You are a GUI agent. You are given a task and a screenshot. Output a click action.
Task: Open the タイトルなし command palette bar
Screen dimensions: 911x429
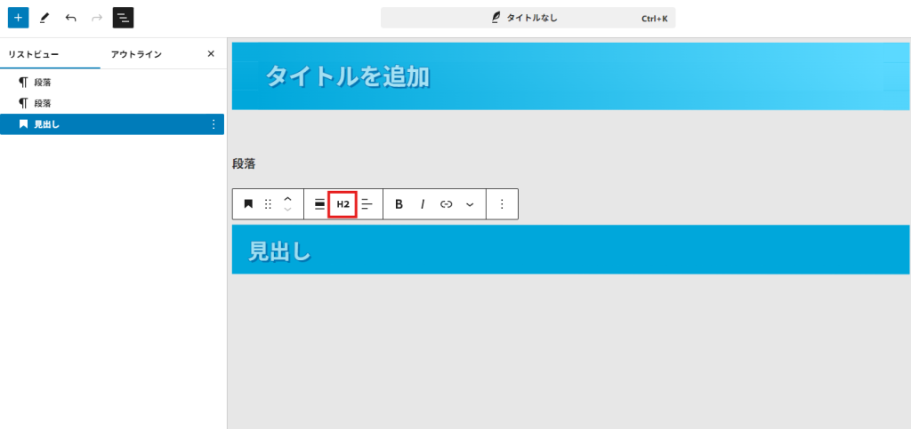click(528, 18)
